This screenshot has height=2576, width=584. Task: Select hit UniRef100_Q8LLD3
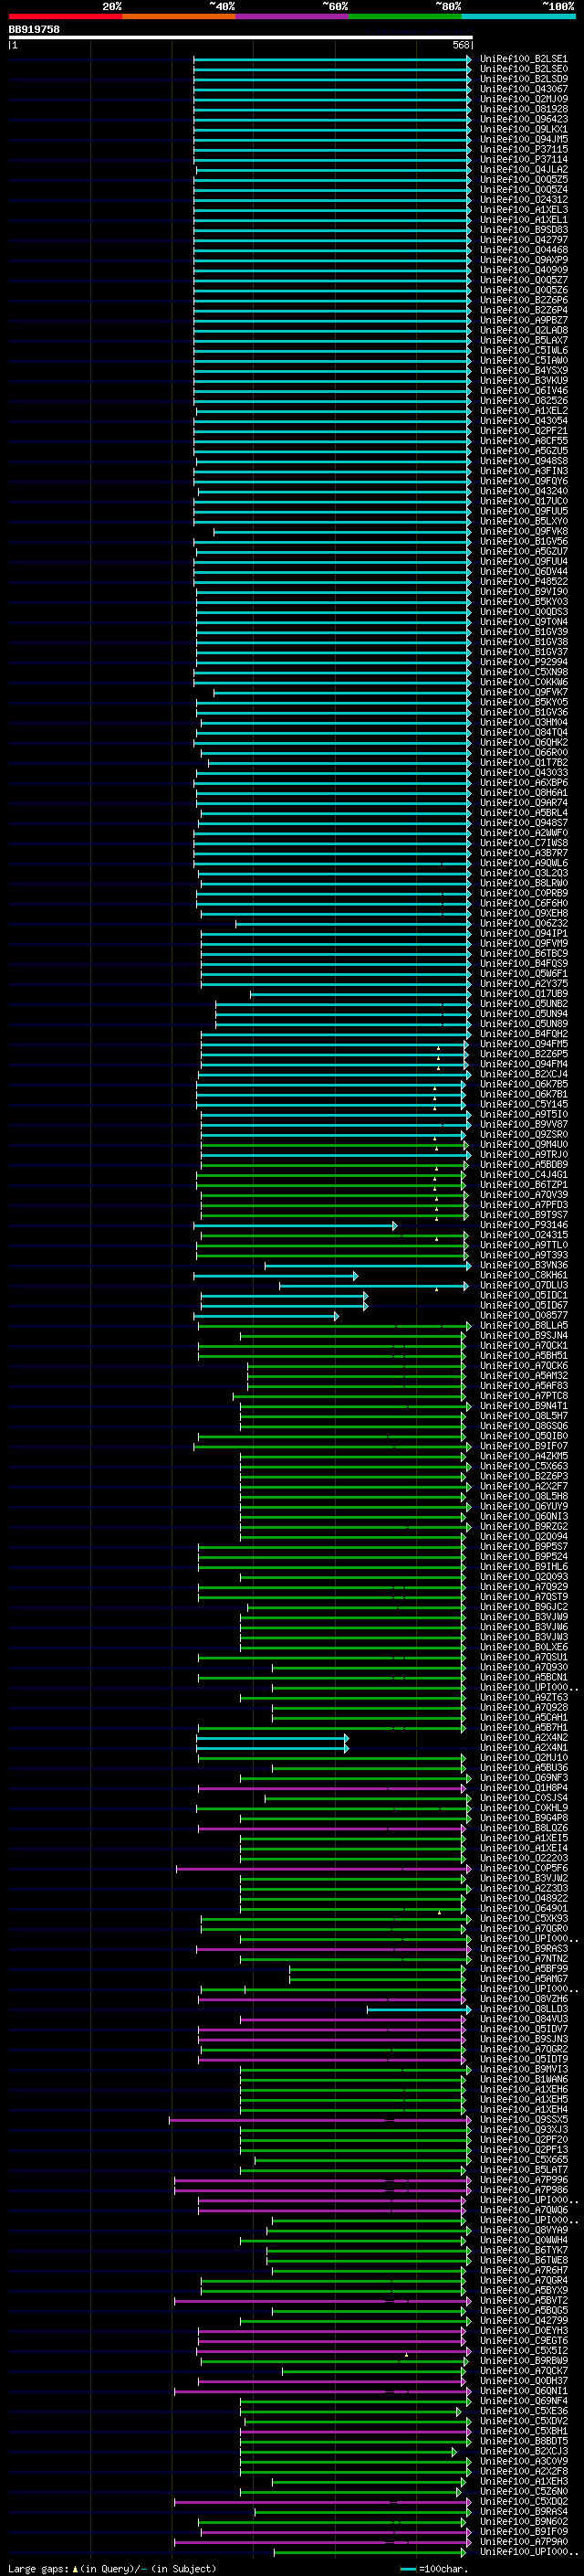pyautogui.click(x=523, y=2009)
